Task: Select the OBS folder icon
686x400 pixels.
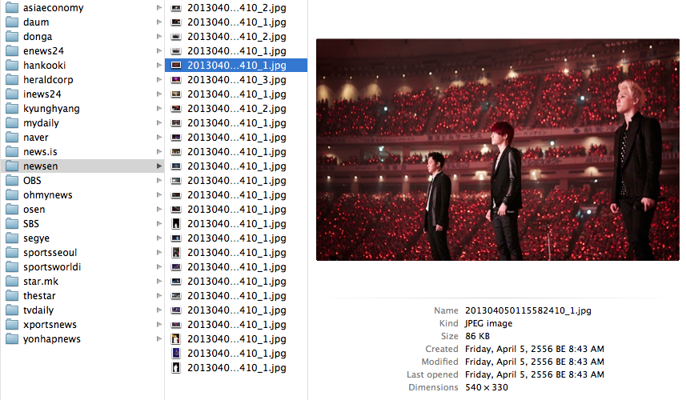Action: coord(12,181)
